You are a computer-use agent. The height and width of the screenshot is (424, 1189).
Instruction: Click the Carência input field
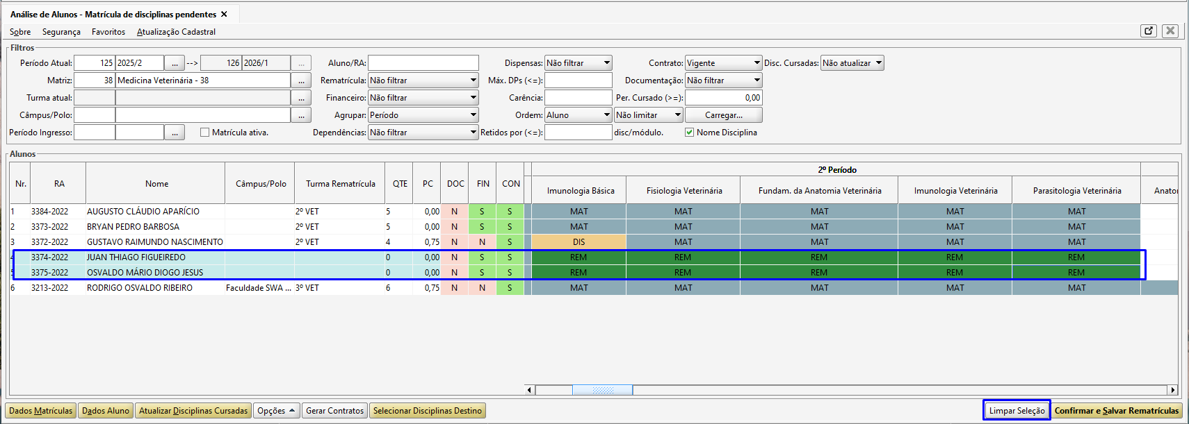[579, 98]
